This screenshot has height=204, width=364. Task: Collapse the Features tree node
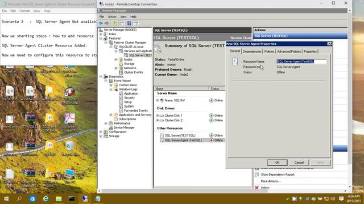(x=101, y=38)
